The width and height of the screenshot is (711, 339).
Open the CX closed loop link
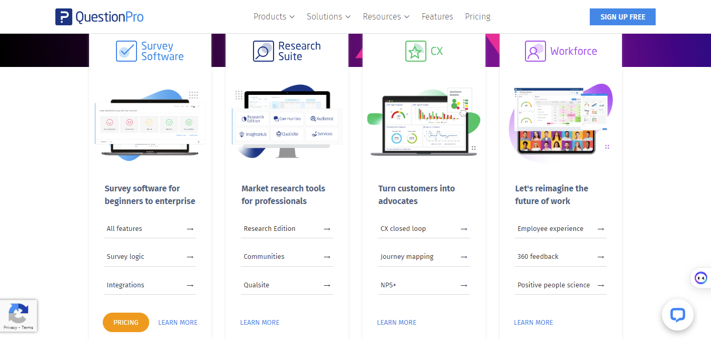(403, 229)
